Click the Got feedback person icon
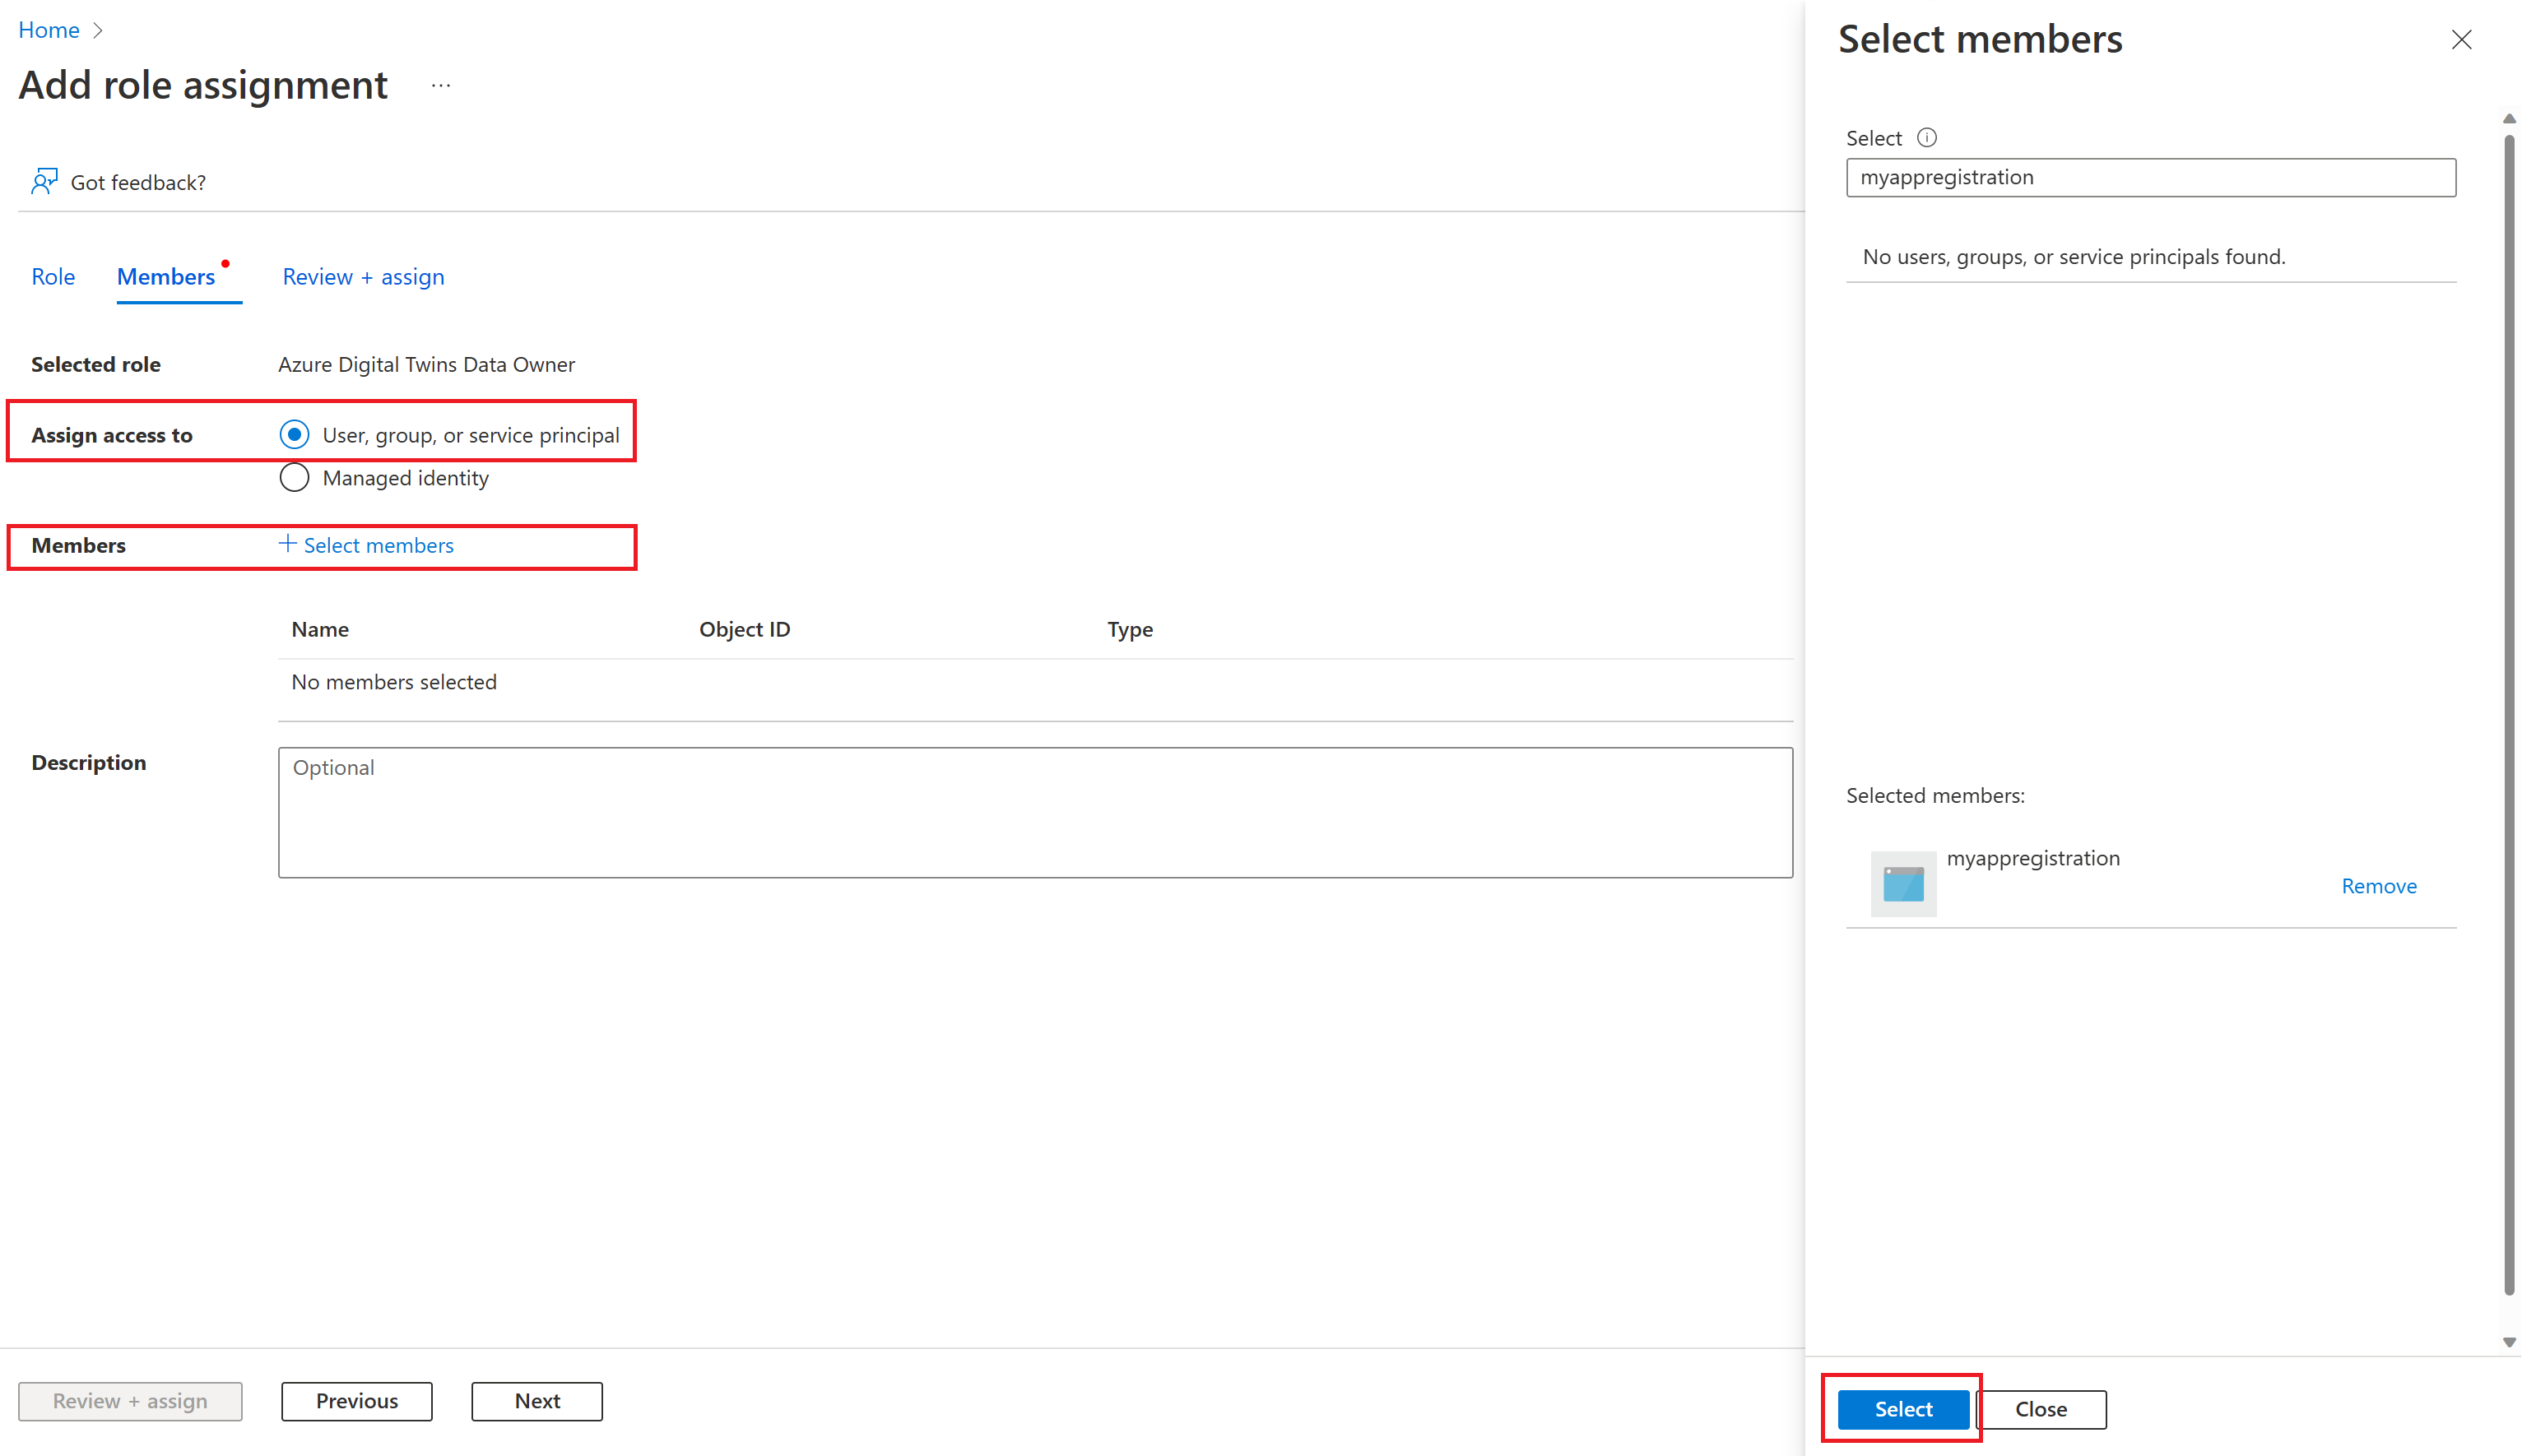Screen dimensions: 2522x1456 point(44,181)
